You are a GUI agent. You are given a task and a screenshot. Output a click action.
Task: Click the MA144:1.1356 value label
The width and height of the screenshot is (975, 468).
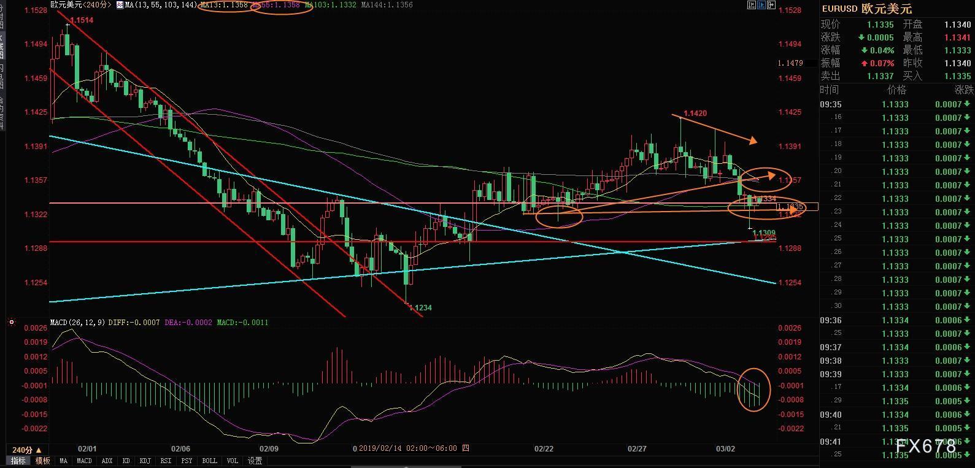[x=387, y=5]
